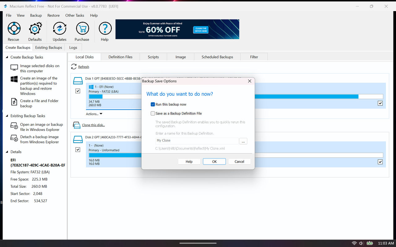Click Detach a backup image from Windows Explorer

pos(39,140)
